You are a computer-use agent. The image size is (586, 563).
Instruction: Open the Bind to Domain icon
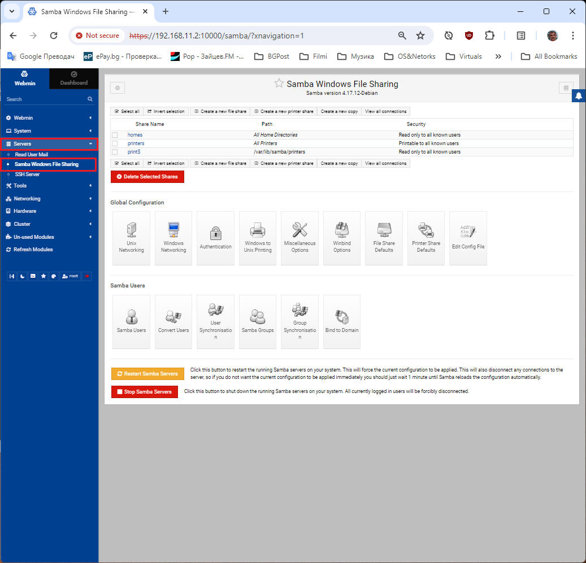[x=342, y=322]
